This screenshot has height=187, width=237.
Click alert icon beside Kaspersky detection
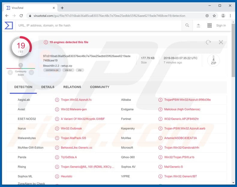[x=160, y=129]
